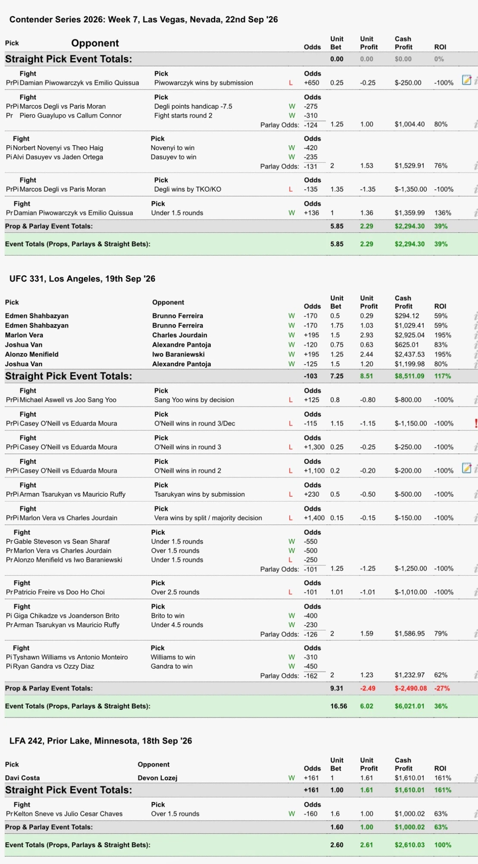Image resolution: width=478 pixels, height=864 pixels.
Task: Click the LFA 242, Prior Lake, Minnesota event title
Action: 101,741
